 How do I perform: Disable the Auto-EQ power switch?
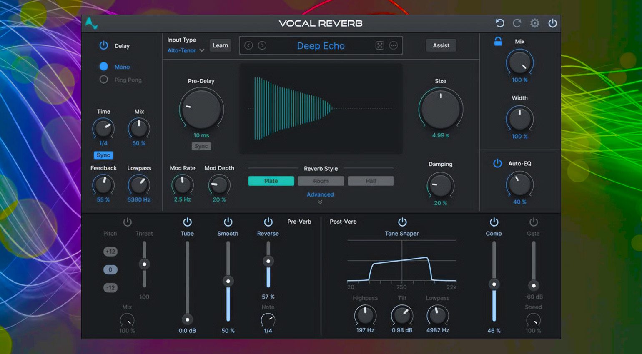497,163
